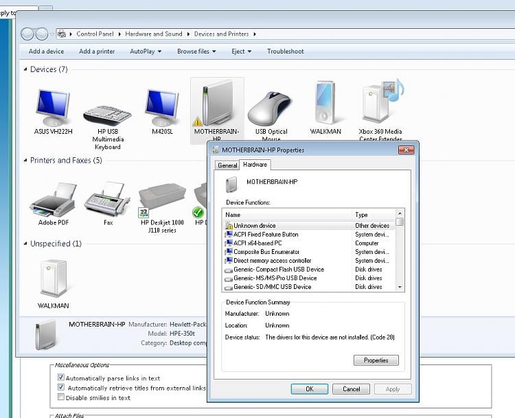Select Generic- SD/MMC USB Device row
Image resolution: width=515 pixels, height=418 pixels.
click(x=309, y=287)
